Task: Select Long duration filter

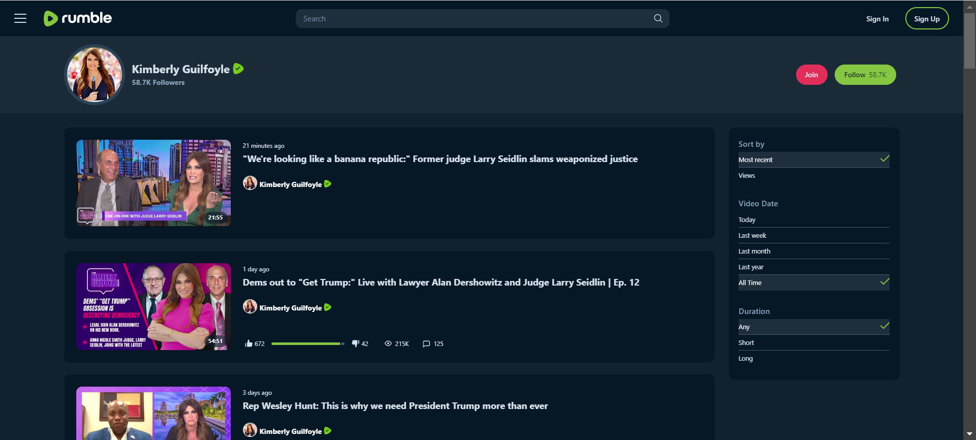Action: coord(745,359)
